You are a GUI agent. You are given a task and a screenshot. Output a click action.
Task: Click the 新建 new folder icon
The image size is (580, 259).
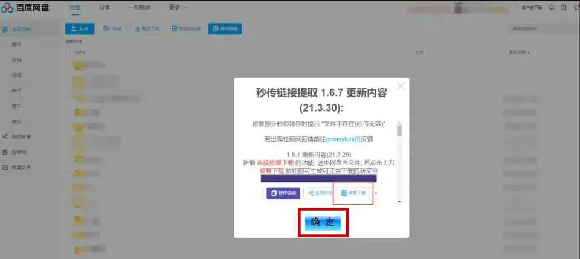coord(106,28)
